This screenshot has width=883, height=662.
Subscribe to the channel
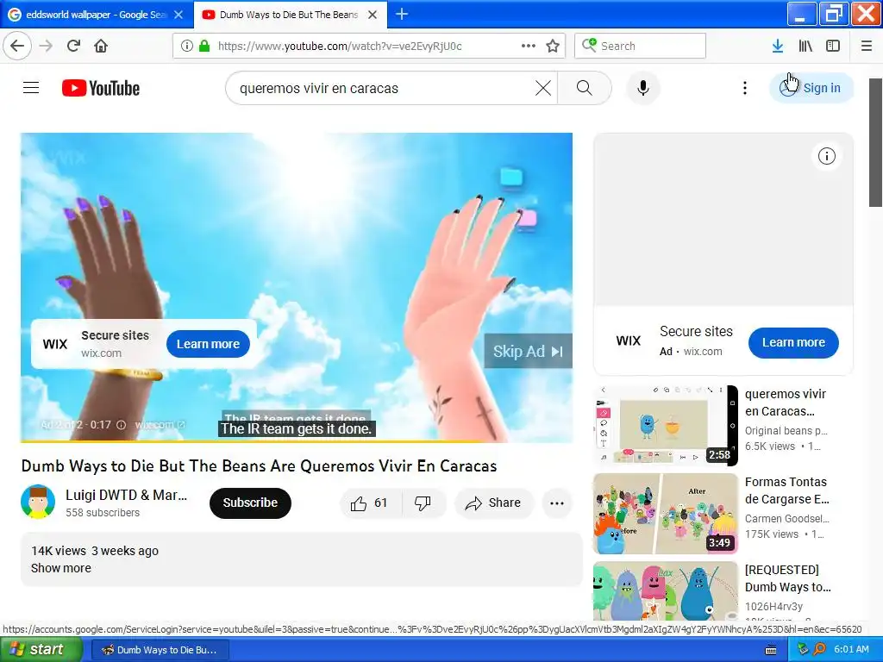tap(250, 503)
